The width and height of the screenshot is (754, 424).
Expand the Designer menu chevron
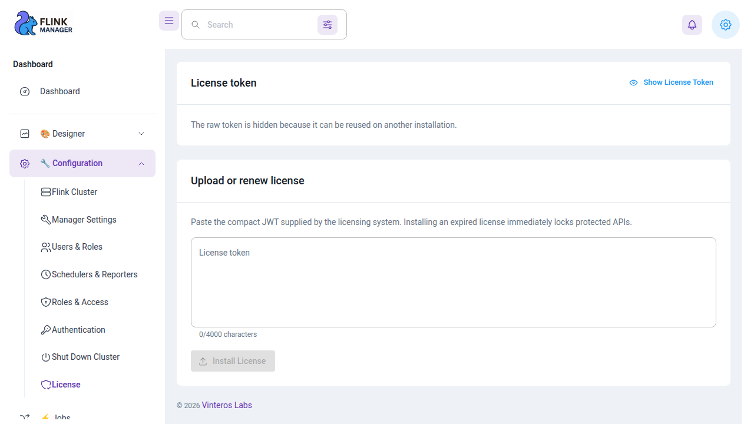click(x=141, y=134)
